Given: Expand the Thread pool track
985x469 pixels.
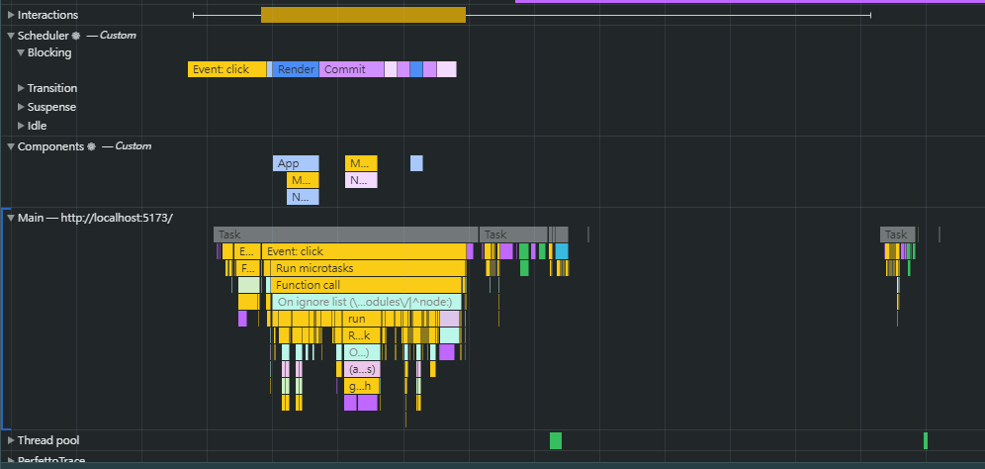Looking at the screenshot, I should (x=11, y=440).
